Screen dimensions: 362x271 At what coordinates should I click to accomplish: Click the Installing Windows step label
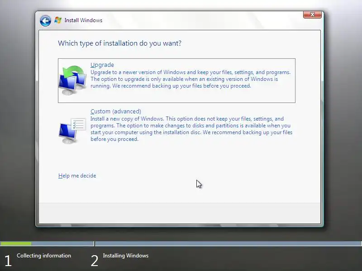(126, 256)
